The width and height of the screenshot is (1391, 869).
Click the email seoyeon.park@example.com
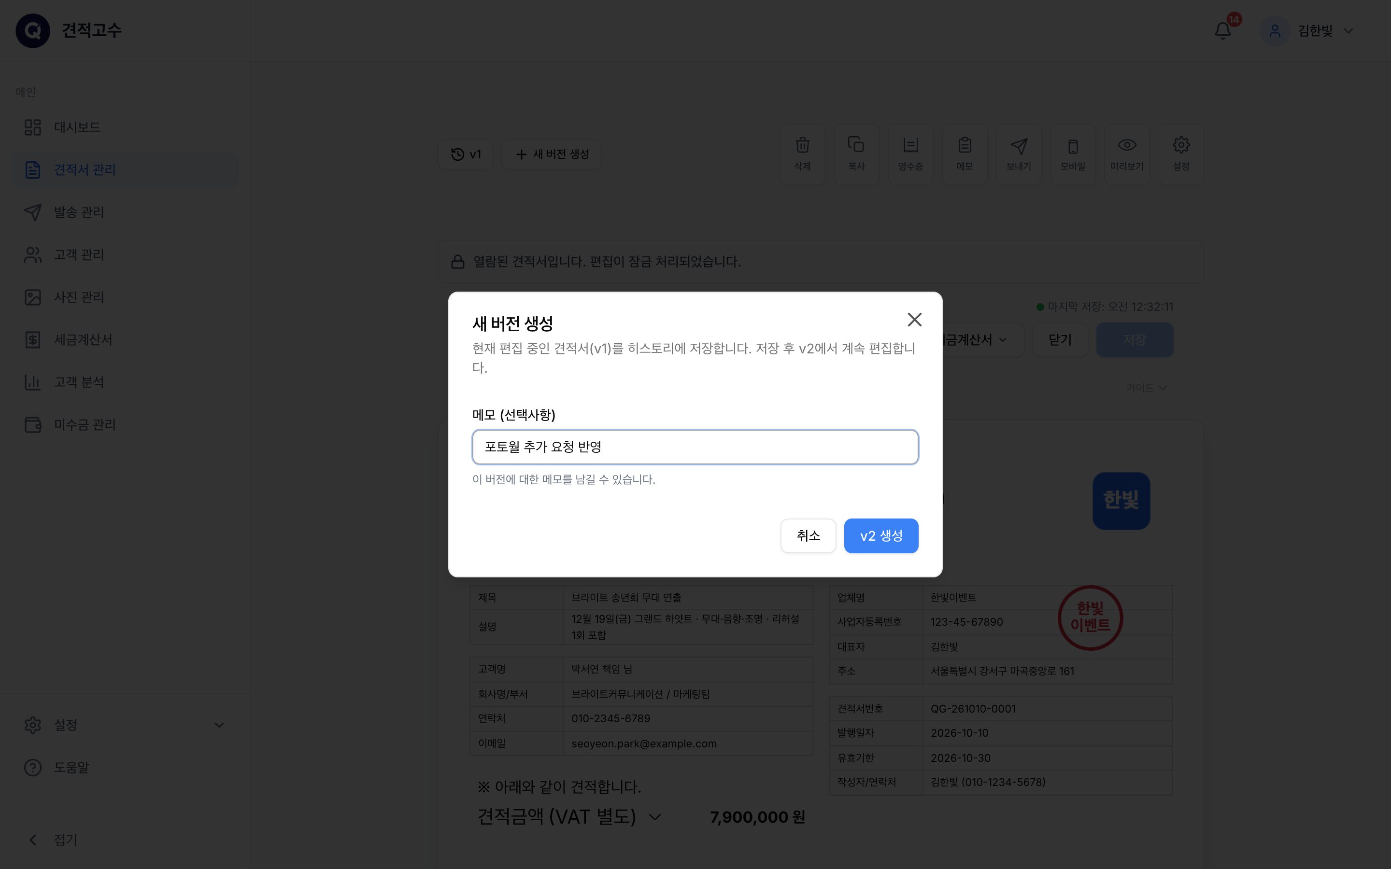pos(644,743)
